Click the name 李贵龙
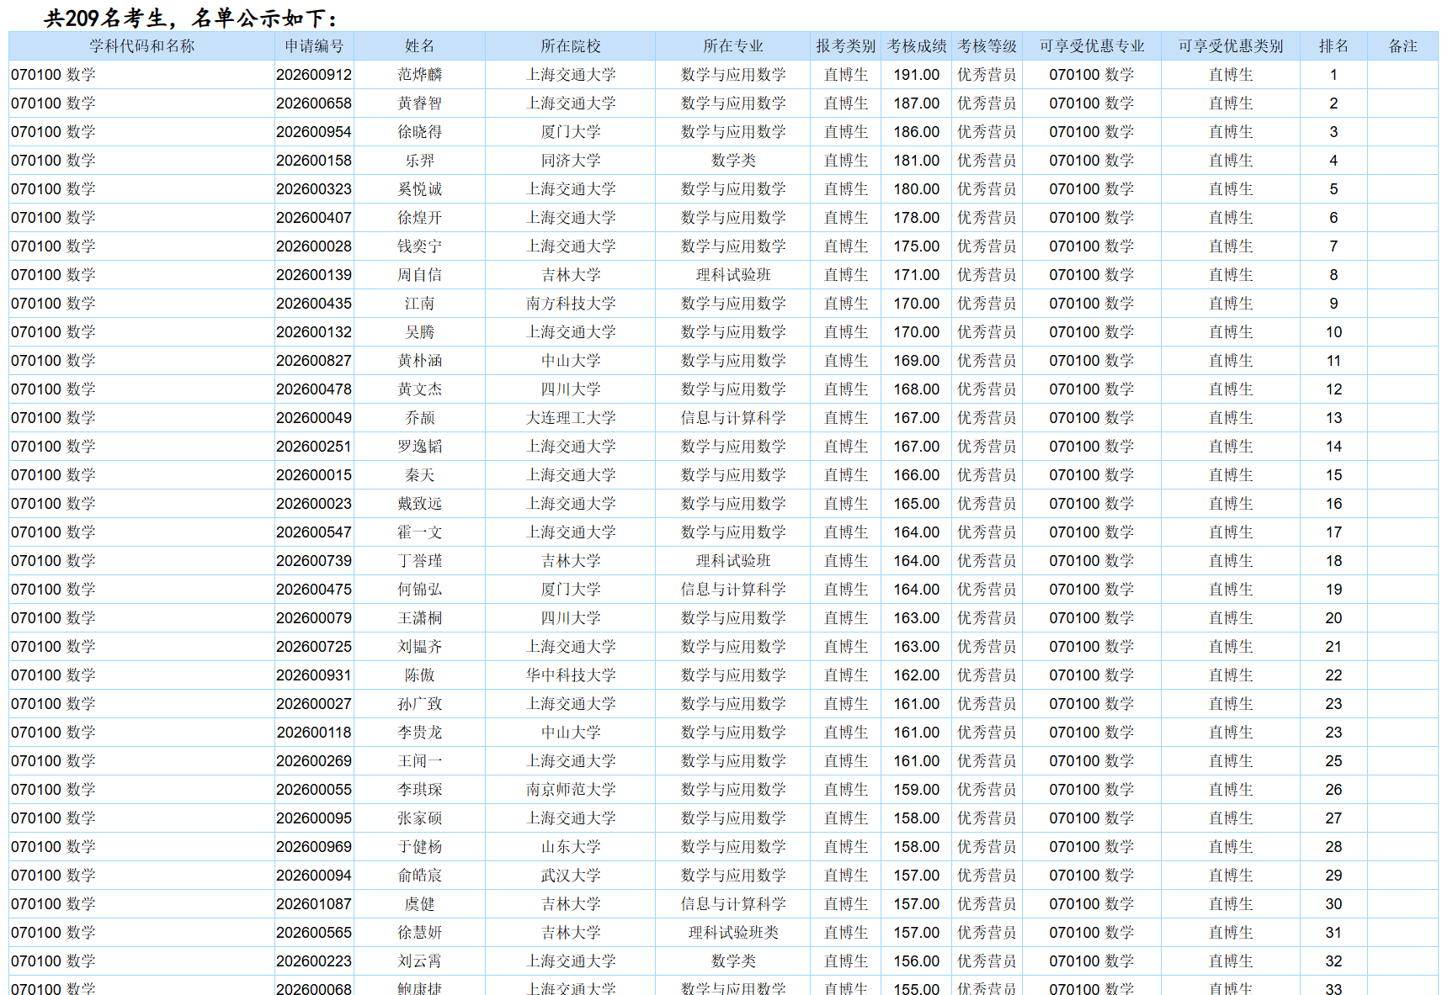Image resolution: width=1453 pixels, height=995 pixels. click(419, 733)
